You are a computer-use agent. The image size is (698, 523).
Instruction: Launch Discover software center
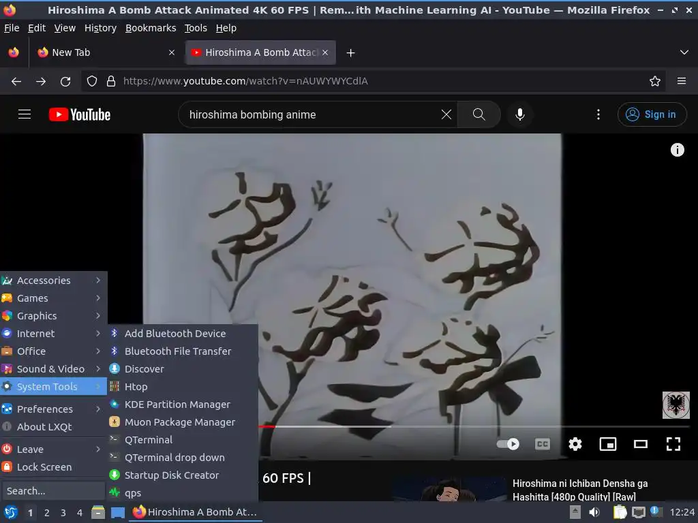183,368
